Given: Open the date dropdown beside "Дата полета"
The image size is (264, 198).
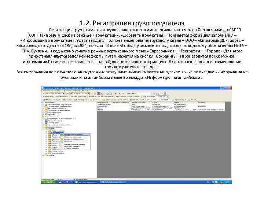Looking at the screenshot, I should (x=168, y=97).
